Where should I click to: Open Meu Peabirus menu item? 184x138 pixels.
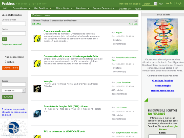(x=41, y=8)
